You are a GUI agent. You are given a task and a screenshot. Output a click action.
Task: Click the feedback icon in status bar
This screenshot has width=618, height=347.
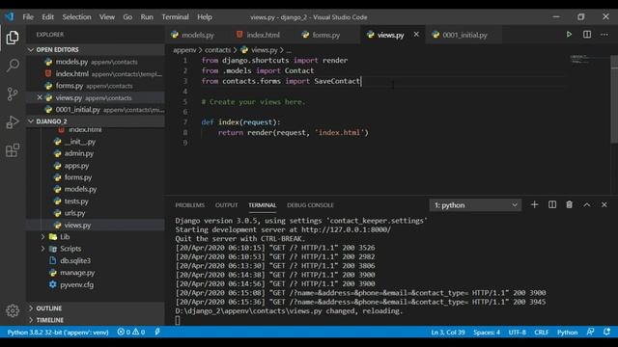(590, 332)
